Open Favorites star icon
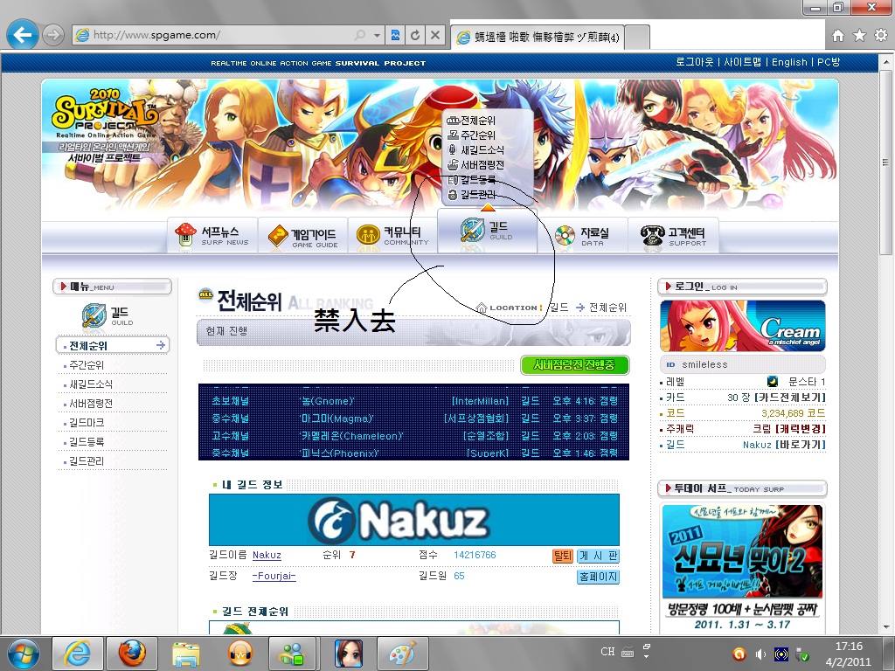Viewport: 895px width, 671px height. 859,35
